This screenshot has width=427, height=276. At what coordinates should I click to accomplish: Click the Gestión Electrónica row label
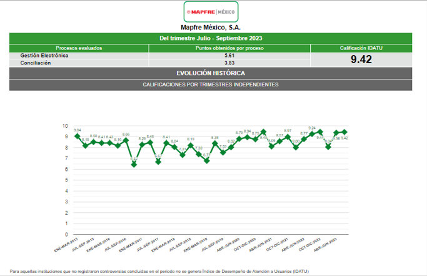click(44, 56)
